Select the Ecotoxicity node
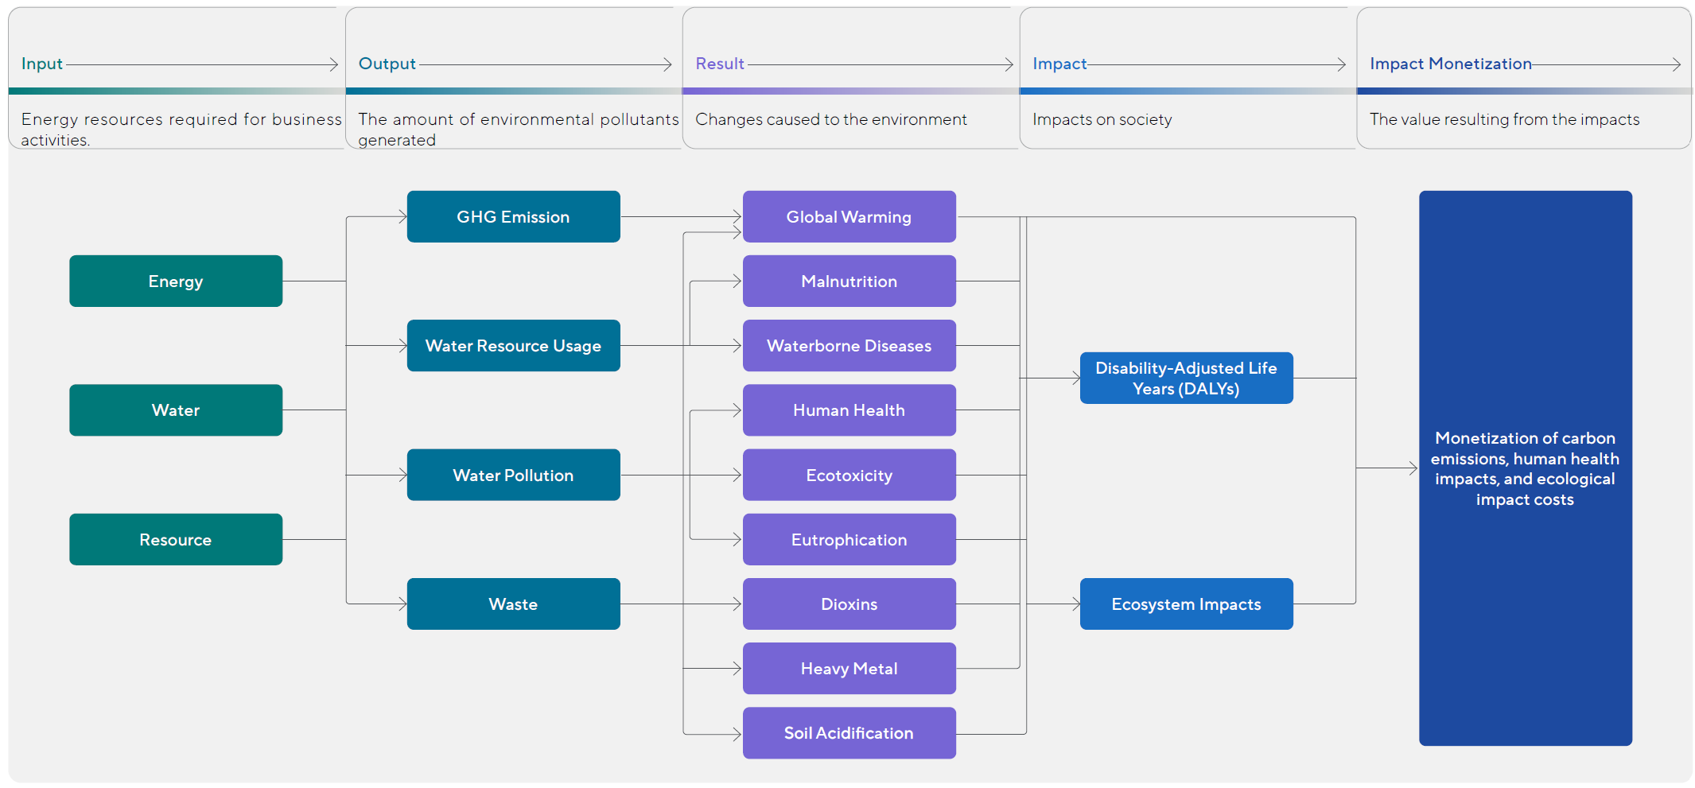Viewport: 1695px width, 788px height. click(849, 475)
